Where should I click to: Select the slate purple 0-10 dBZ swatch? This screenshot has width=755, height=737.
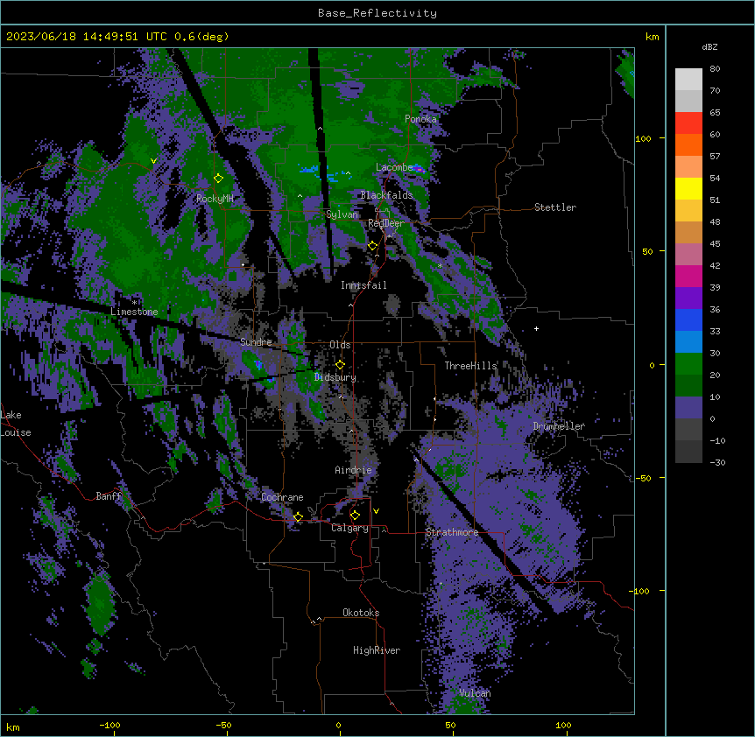(x=688, y=408)
